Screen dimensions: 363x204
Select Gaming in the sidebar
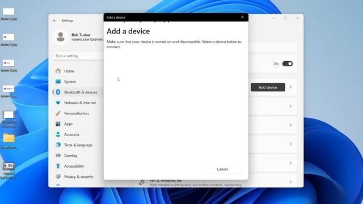tap(70, 156)
